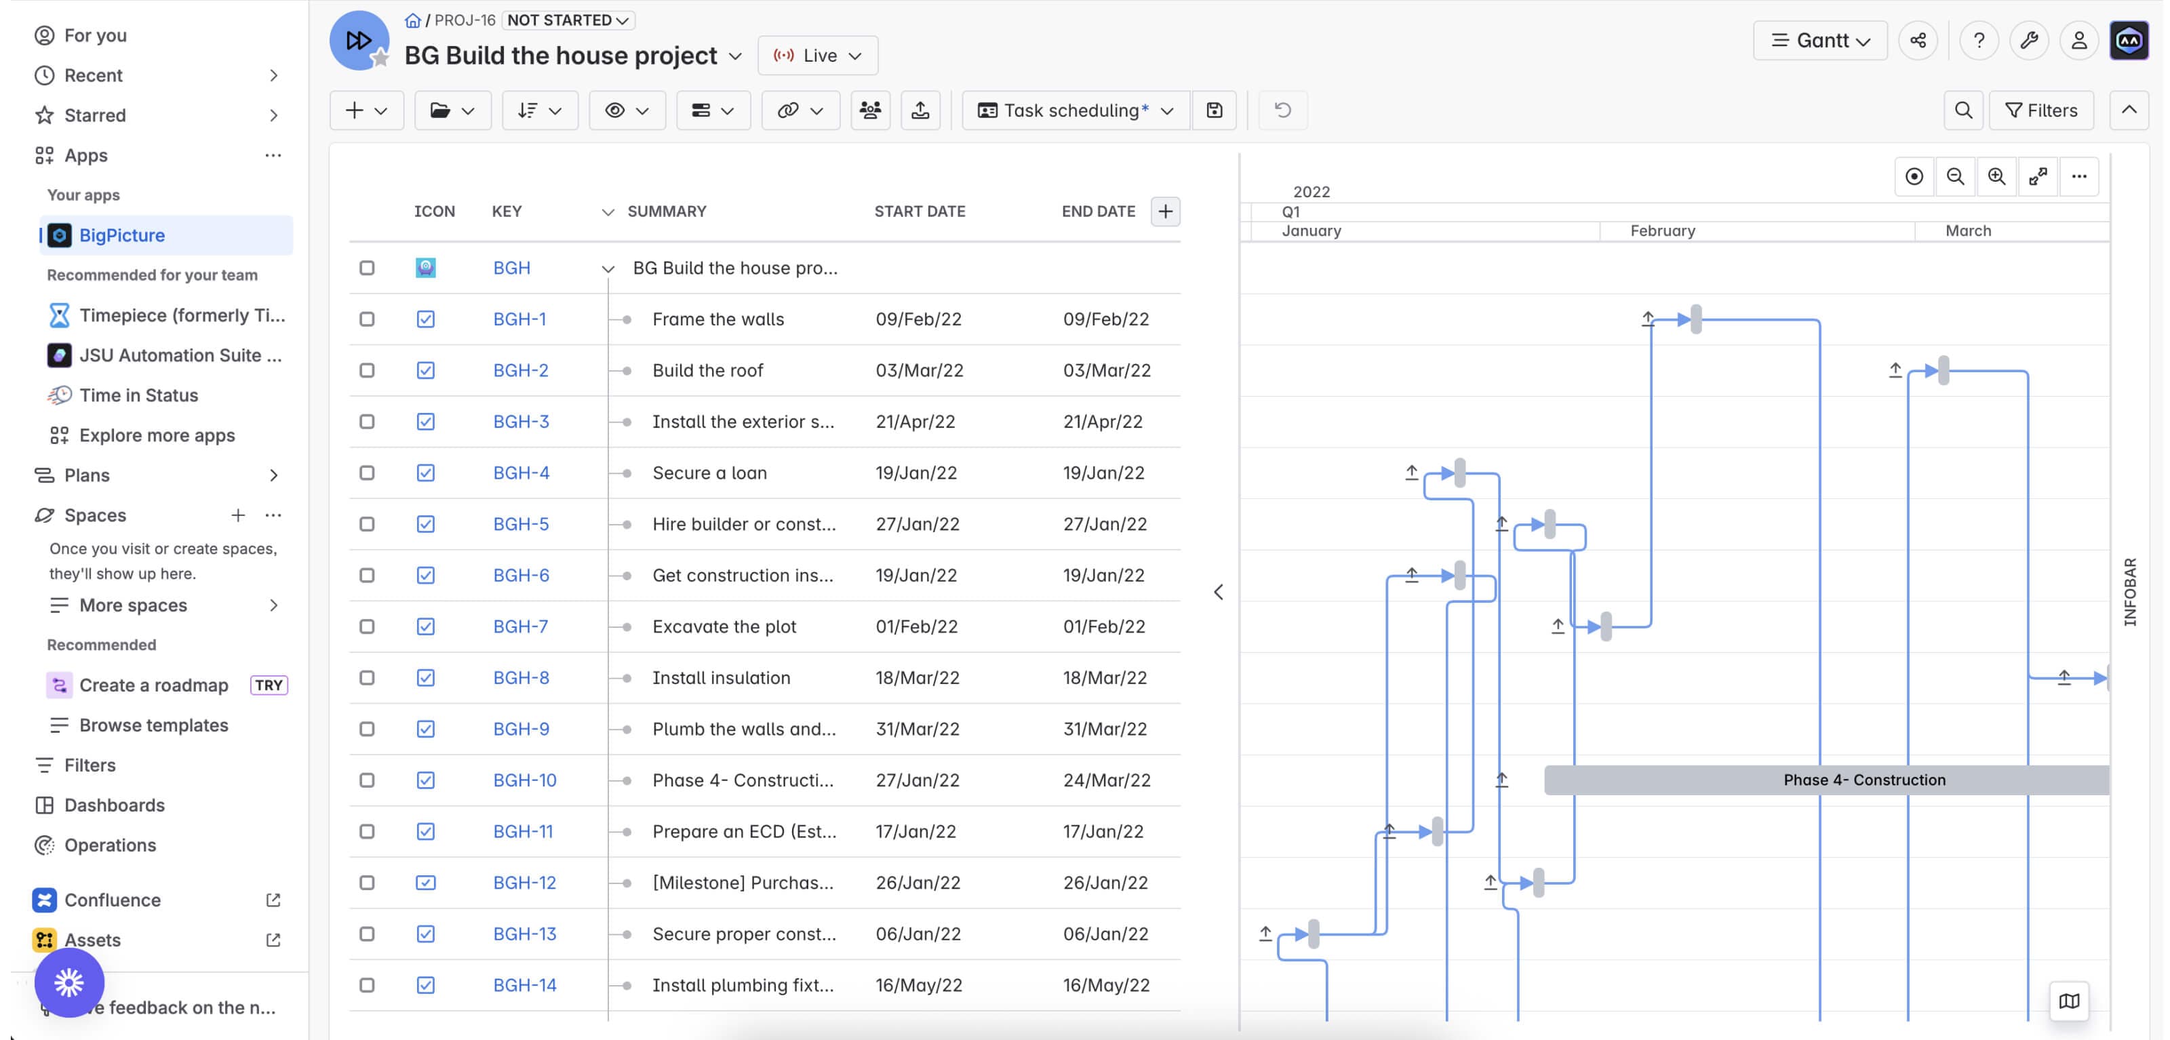
Task: Check the BGH-2 row checkbox
Action: (366, 371)
